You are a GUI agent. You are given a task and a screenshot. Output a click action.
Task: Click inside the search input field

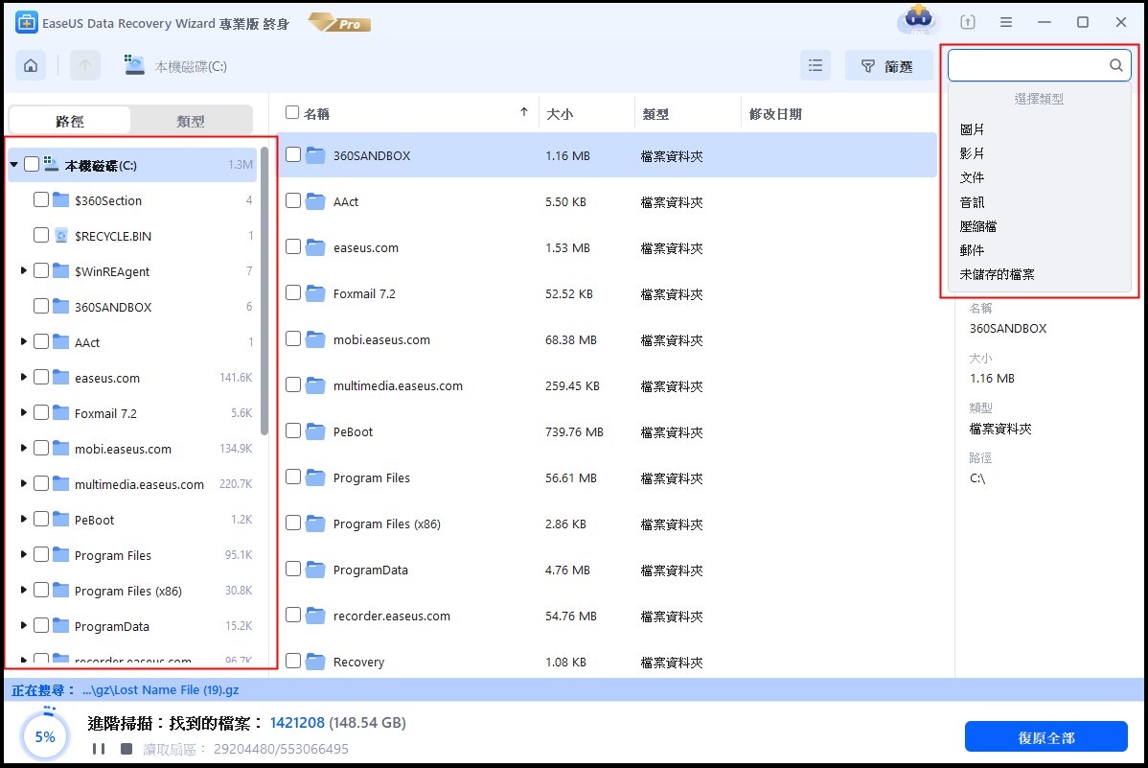1025,65
